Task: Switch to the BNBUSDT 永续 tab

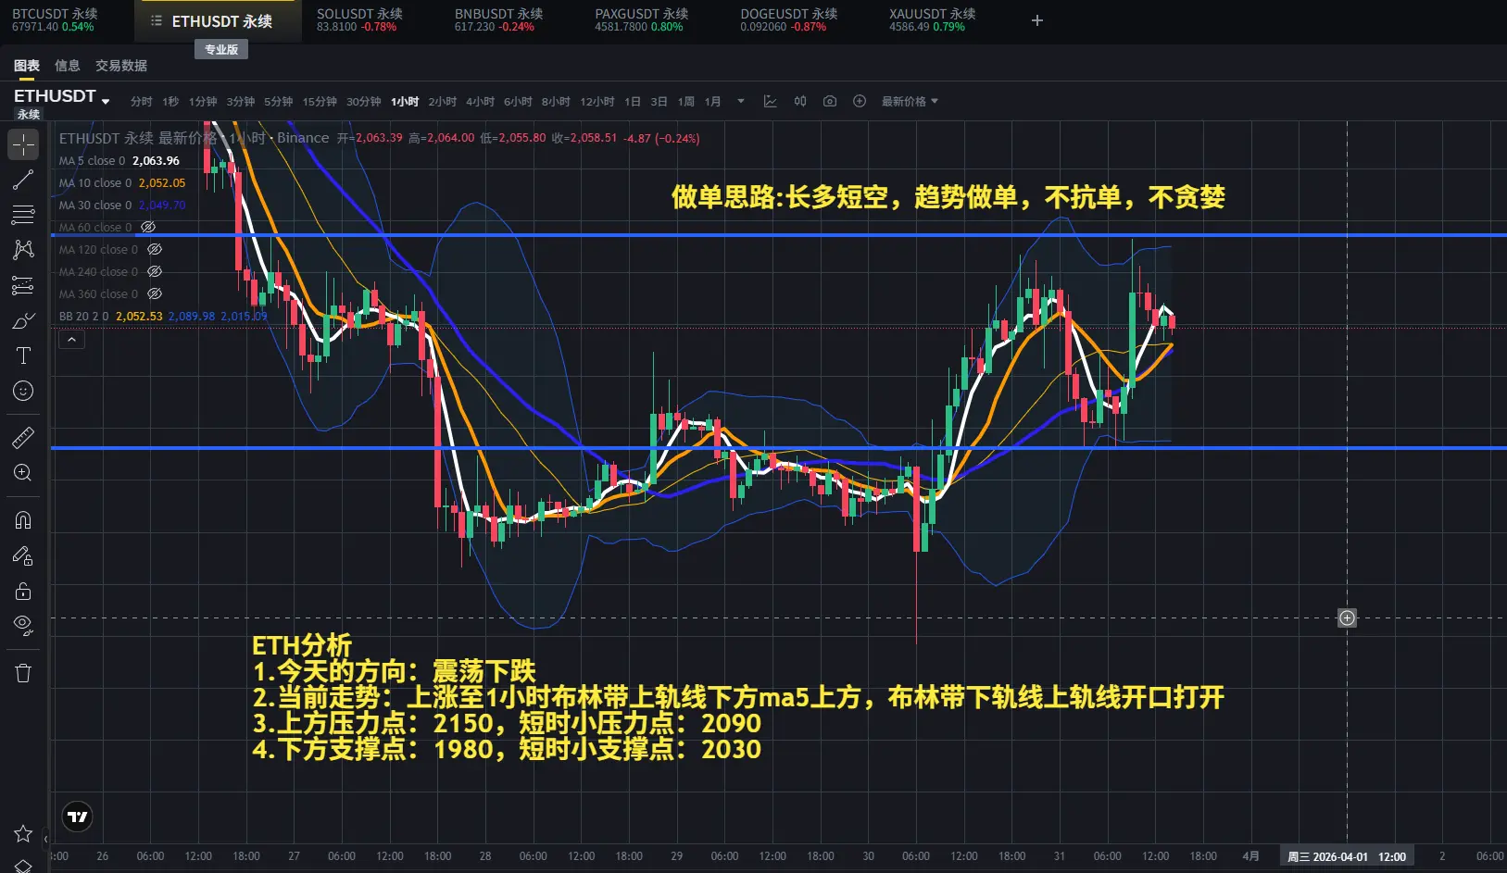Action: pos(498,20)
